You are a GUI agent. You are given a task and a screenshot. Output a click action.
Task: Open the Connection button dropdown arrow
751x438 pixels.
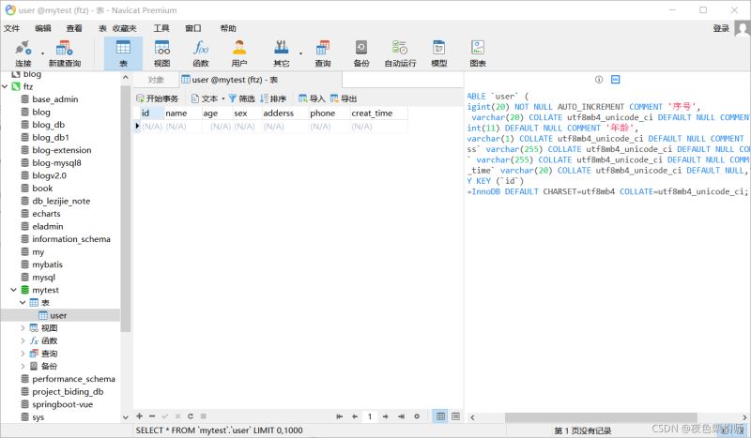(x=42, y=53)
